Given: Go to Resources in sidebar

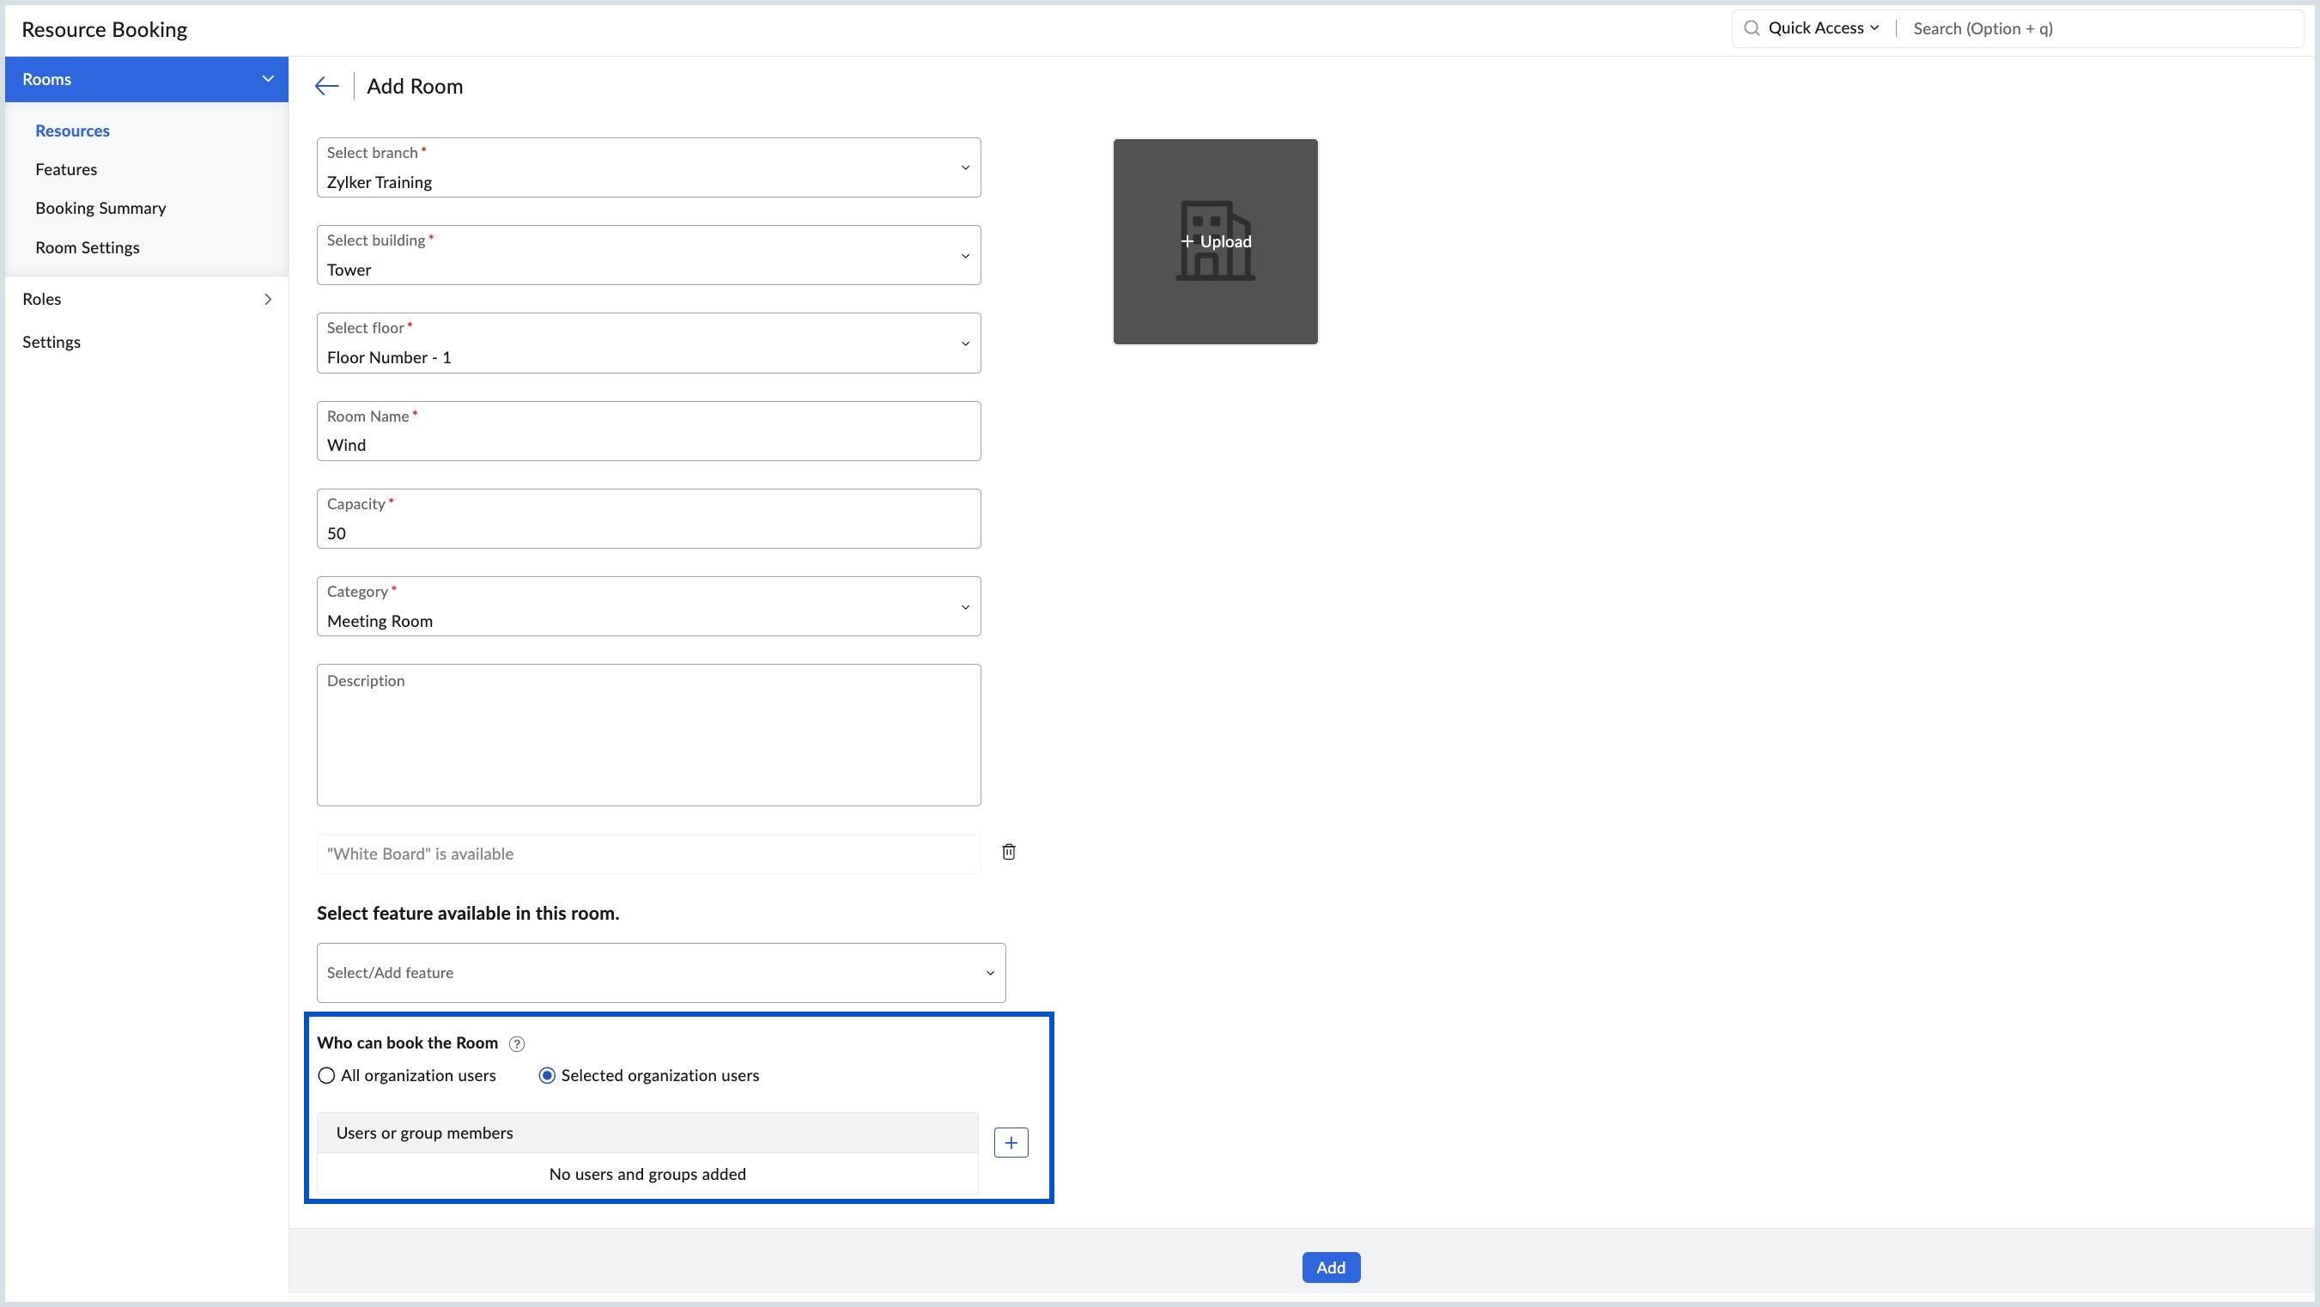Looking at the screenshot, I should [x=72, y=131].
